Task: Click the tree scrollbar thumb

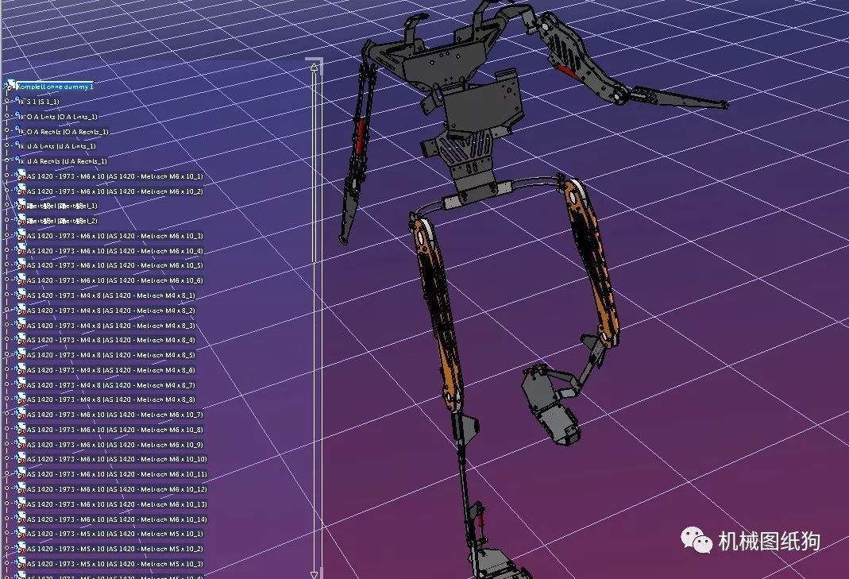Action: [x=314, y=167]
